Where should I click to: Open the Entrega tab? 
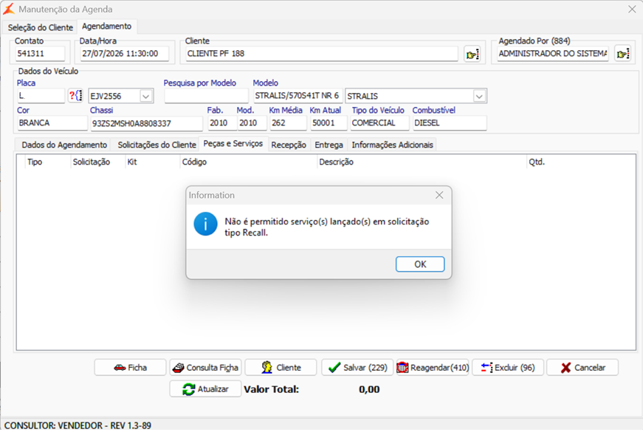(x=329, y=145)
